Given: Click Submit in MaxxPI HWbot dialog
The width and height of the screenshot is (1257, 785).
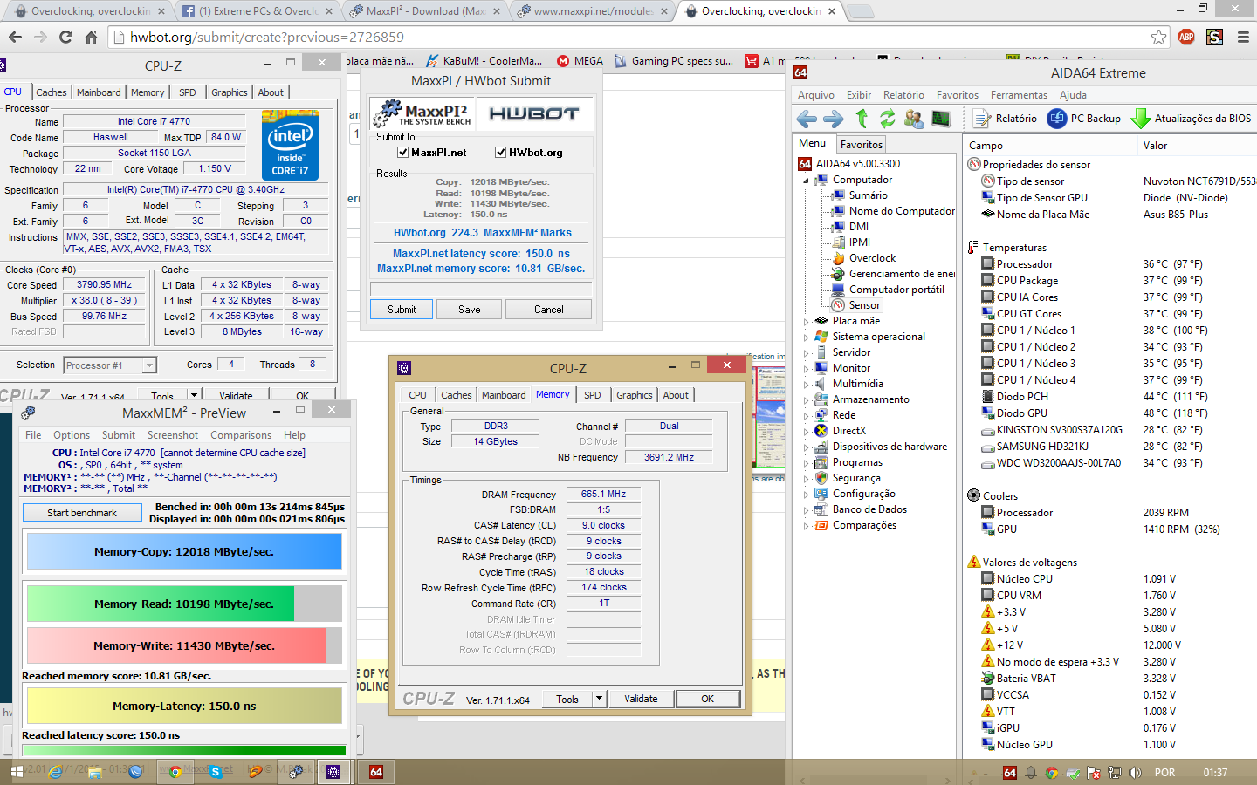Looking at the screenshot, I should (402, 310).
